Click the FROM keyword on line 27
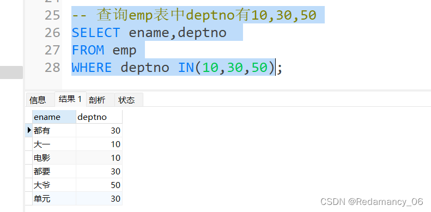This screenshot has width=431, height=212. (x=88, y=50)
